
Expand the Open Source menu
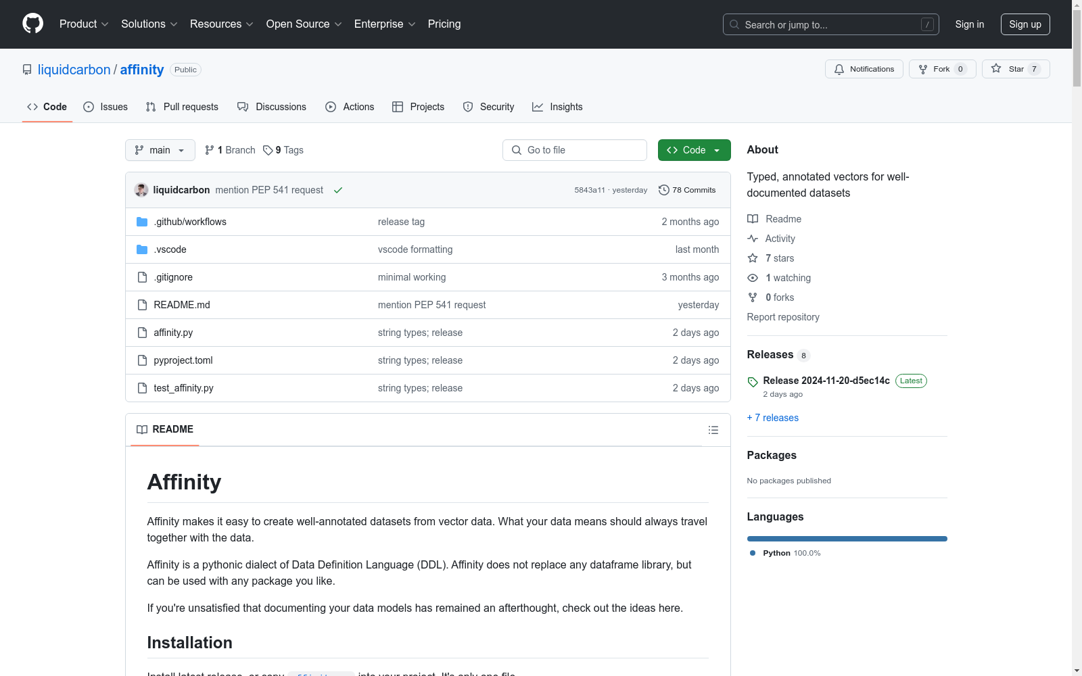point(304,24)
